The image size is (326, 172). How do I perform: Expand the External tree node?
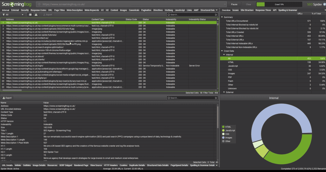click(x=224, y=92)
